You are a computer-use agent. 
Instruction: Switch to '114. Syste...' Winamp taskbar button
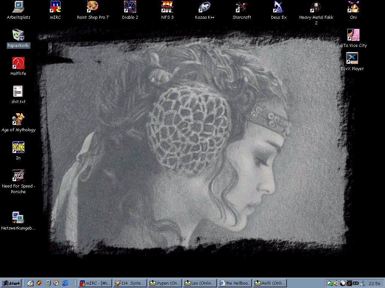pos(130,283)
